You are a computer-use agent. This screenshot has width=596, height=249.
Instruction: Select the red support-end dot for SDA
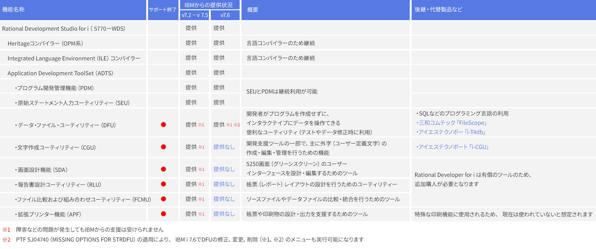(x=163, y=169)
